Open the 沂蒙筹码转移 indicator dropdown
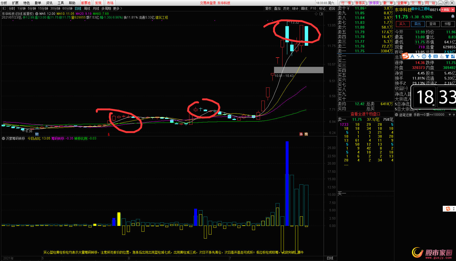The height and width of the screenshot is (261, 456). 4,138
